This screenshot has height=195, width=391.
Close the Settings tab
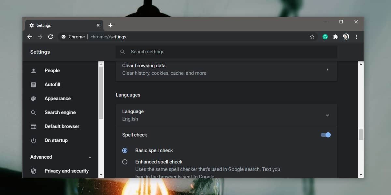[x=98, y=25]
